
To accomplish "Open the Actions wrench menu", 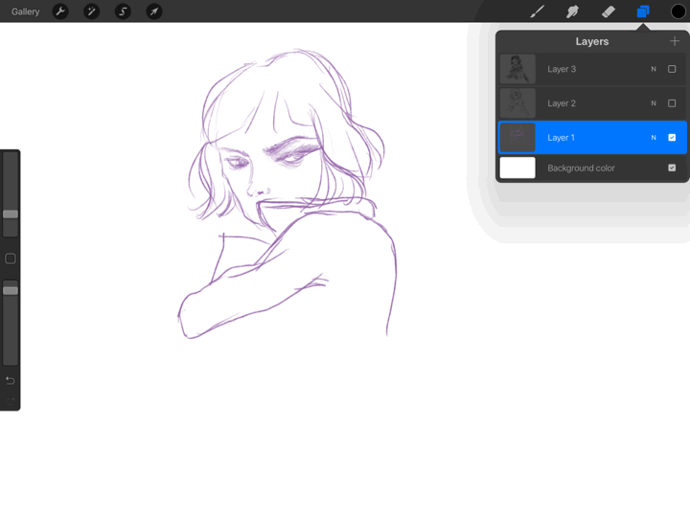I will [x=60, y=11].
